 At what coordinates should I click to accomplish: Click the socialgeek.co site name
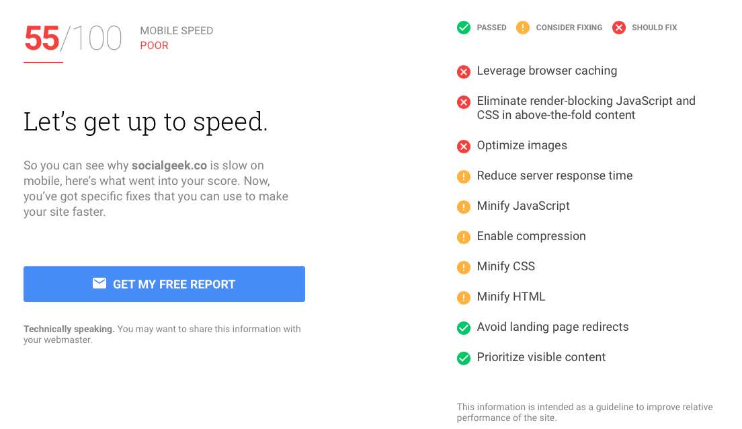[x=169, y=165]
